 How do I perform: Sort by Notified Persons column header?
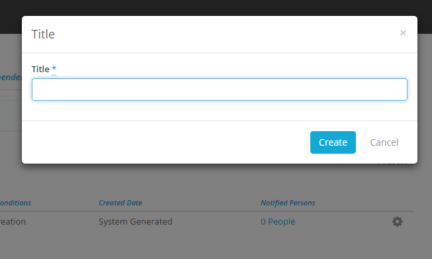pyautogui.click(x=288, y=203)
